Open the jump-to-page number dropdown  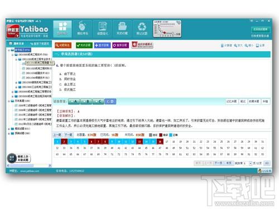click(x=251, y=163)
